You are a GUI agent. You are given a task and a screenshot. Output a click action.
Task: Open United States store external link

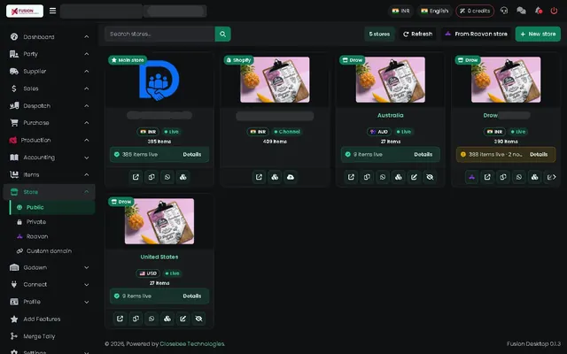(120, 319)
